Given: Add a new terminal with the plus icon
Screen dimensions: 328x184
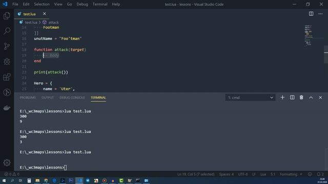Looking at the screenshot, I should (x=282, y=98).
